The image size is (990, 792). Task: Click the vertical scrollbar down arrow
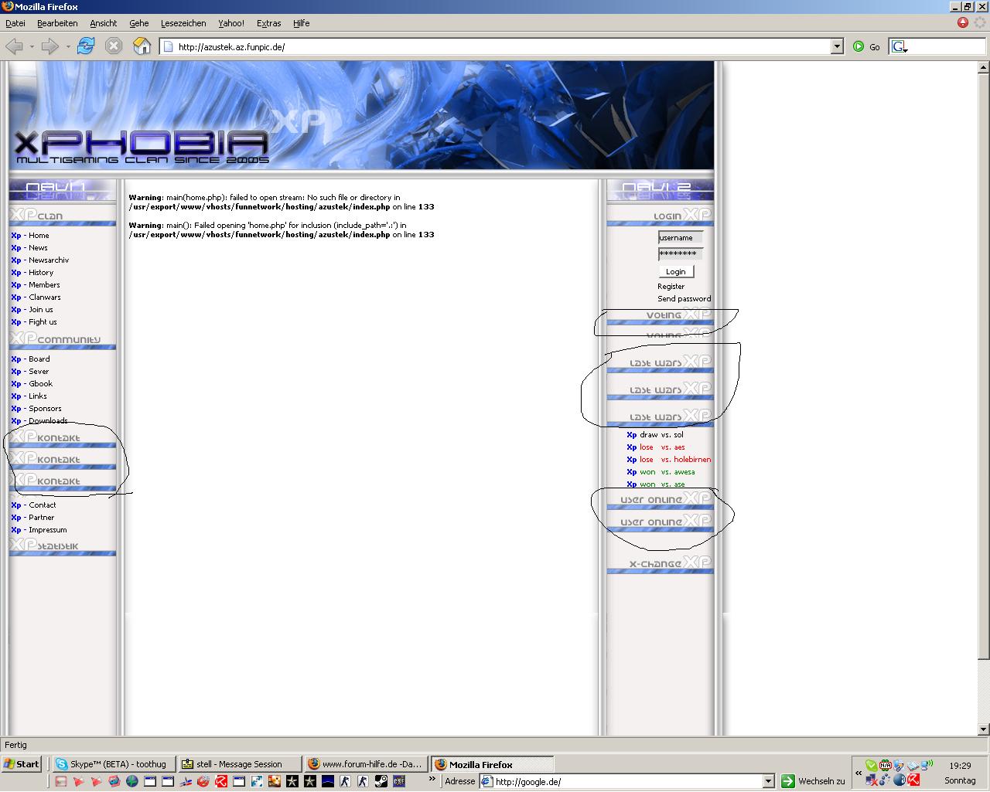coord(984,729)
